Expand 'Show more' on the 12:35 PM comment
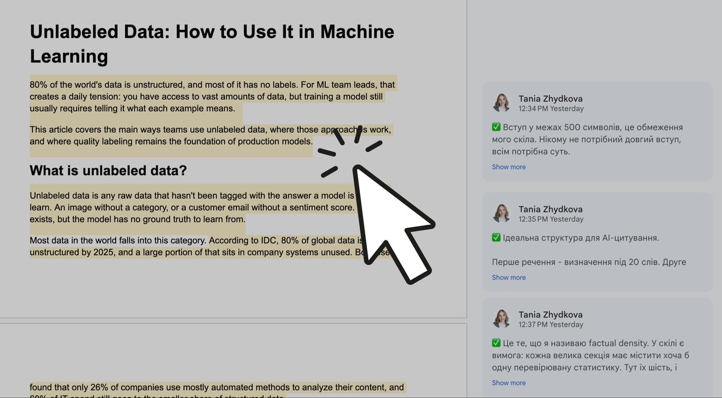The width and height of the screenshot is (722, 398). (508, 278)
